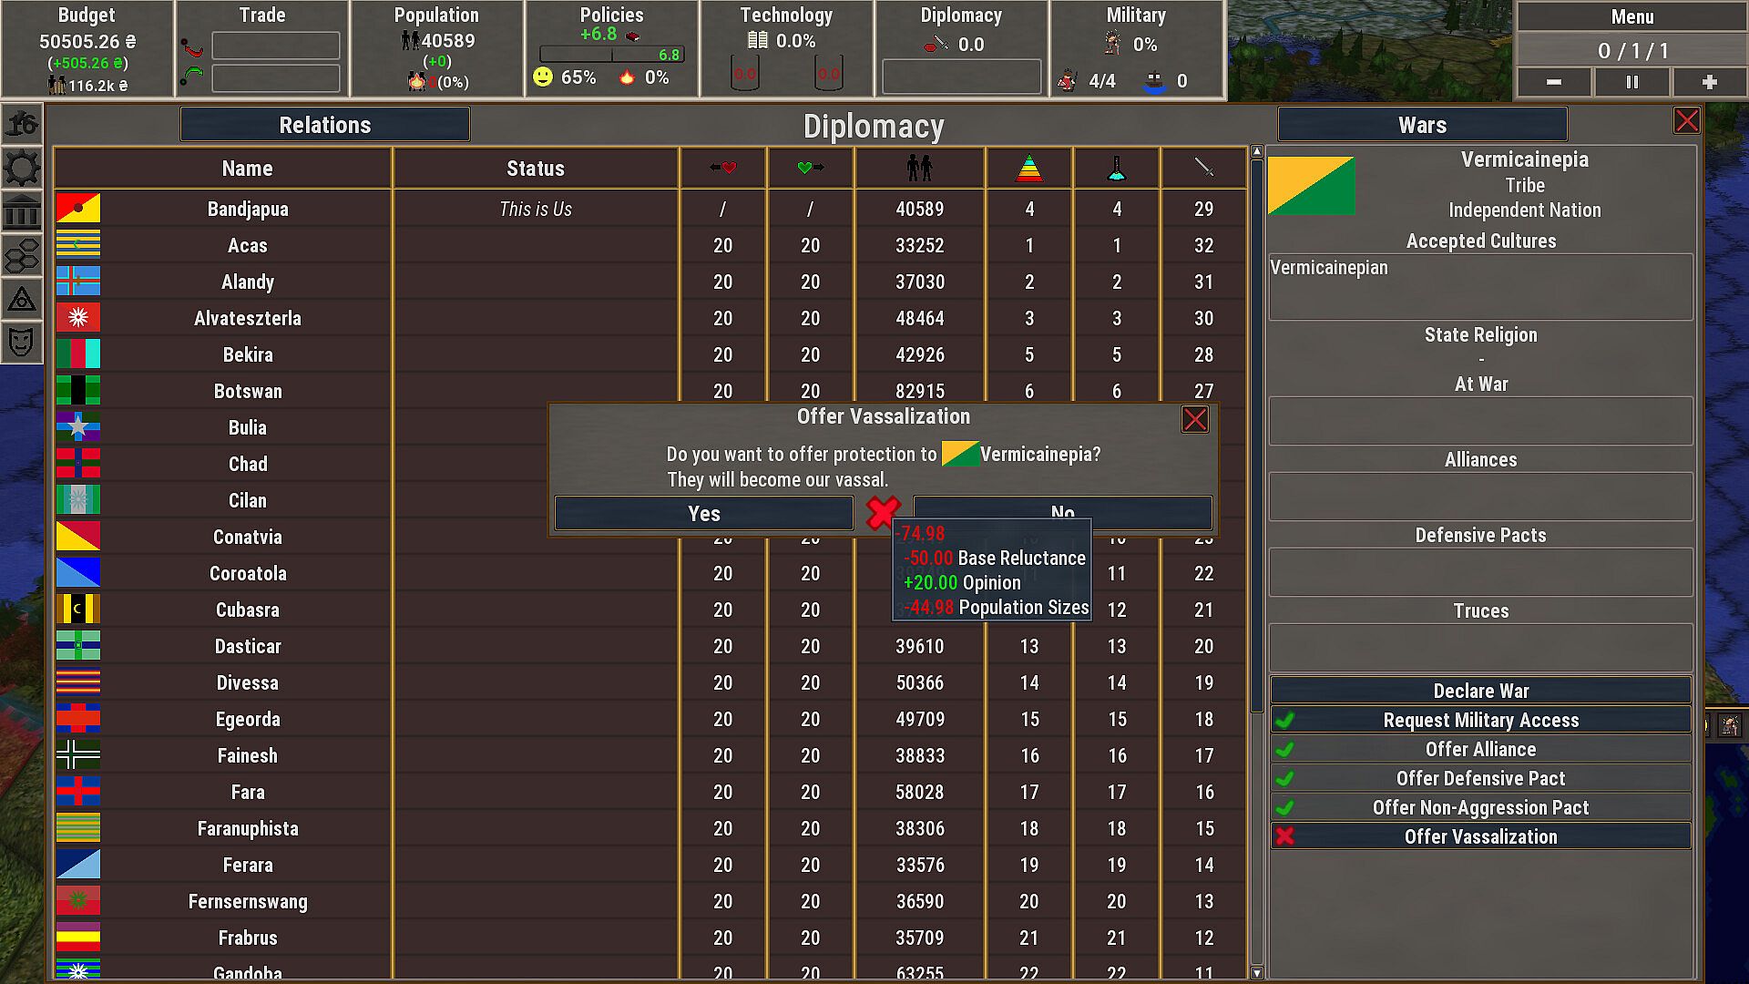Click Declare War on Vermicainepia
Viewport: 1749px width, 984px height.
tap(1480, 691)
